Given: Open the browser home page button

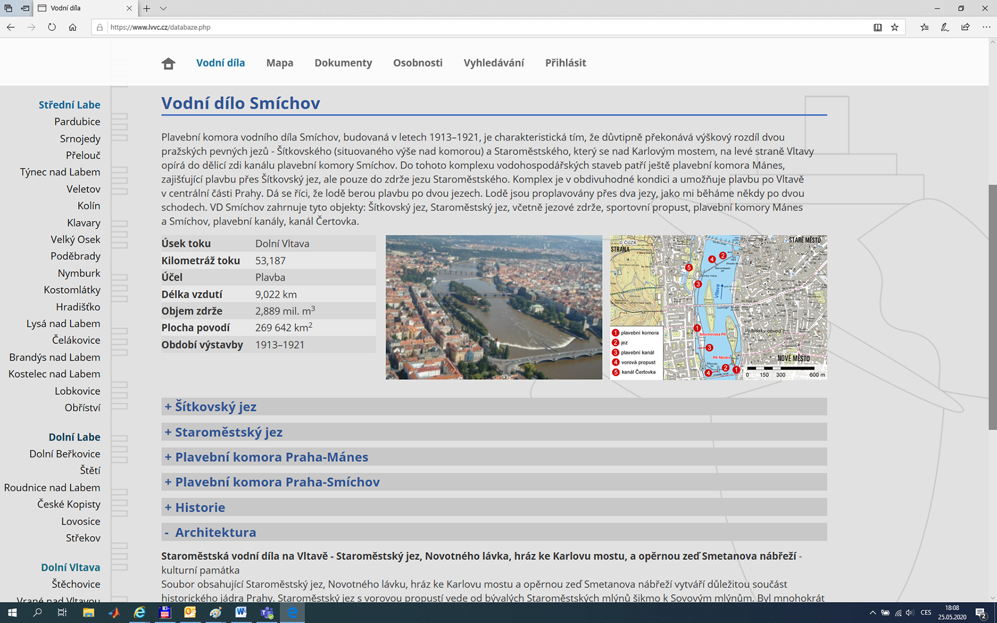Looking at the screenshot, I should (x=73, y=27).
